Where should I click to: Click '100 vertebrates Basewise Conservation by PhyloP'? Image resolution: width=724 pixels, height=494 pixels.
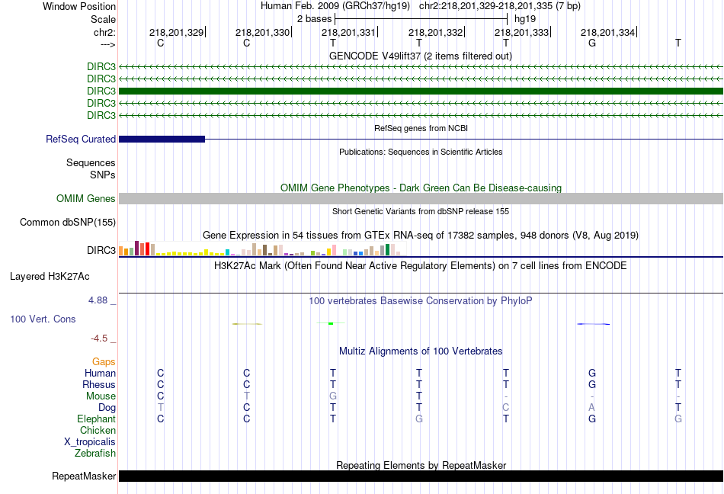(x=421, y=301)
